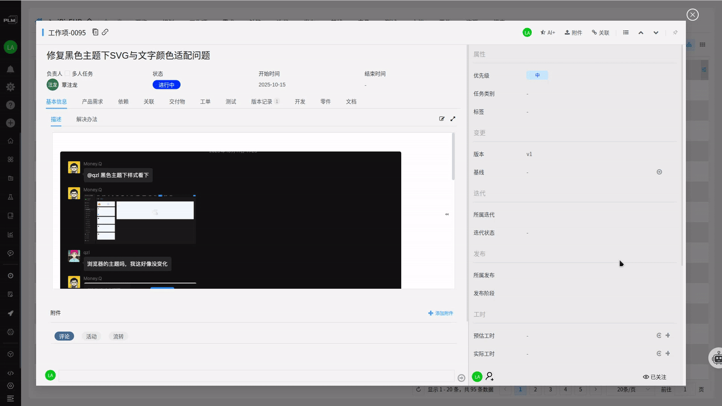722x406 pixels.
Task: Switch comment section to 流转
Action: point(118,336)
